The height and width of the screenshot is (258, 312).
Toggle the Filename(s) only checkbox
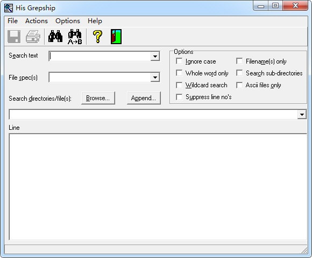point(239,61)
